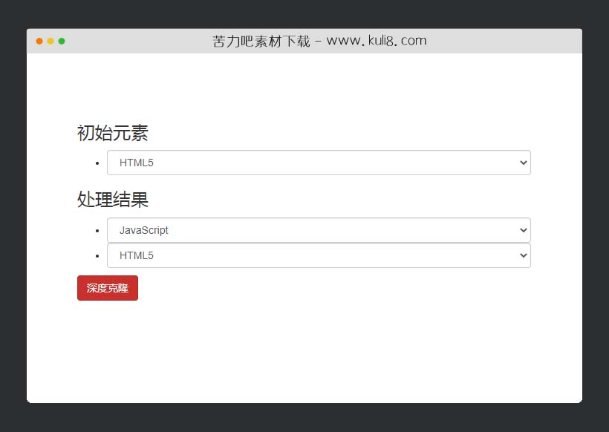This screenshot has width=609, height=432.
Task: Click the bullet point beside the initial HTML5 select
Action: tap(97, 163)
